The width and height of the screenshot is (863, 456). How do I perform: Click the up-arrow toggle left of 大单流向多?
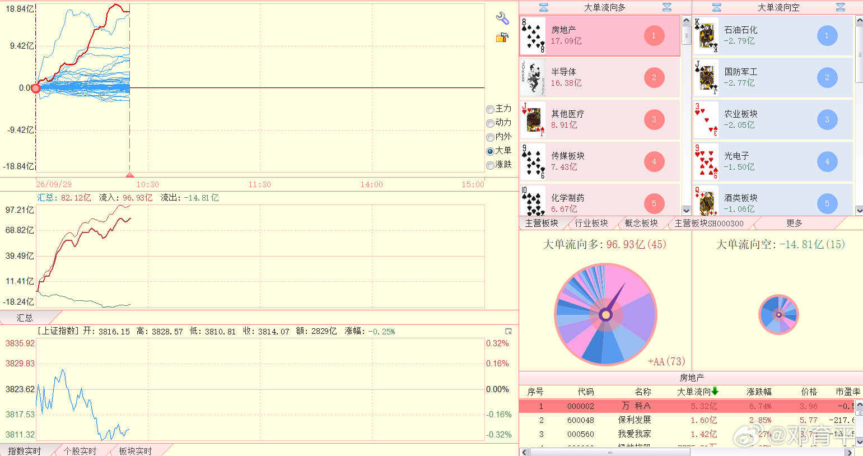click(x=543, y=7)
